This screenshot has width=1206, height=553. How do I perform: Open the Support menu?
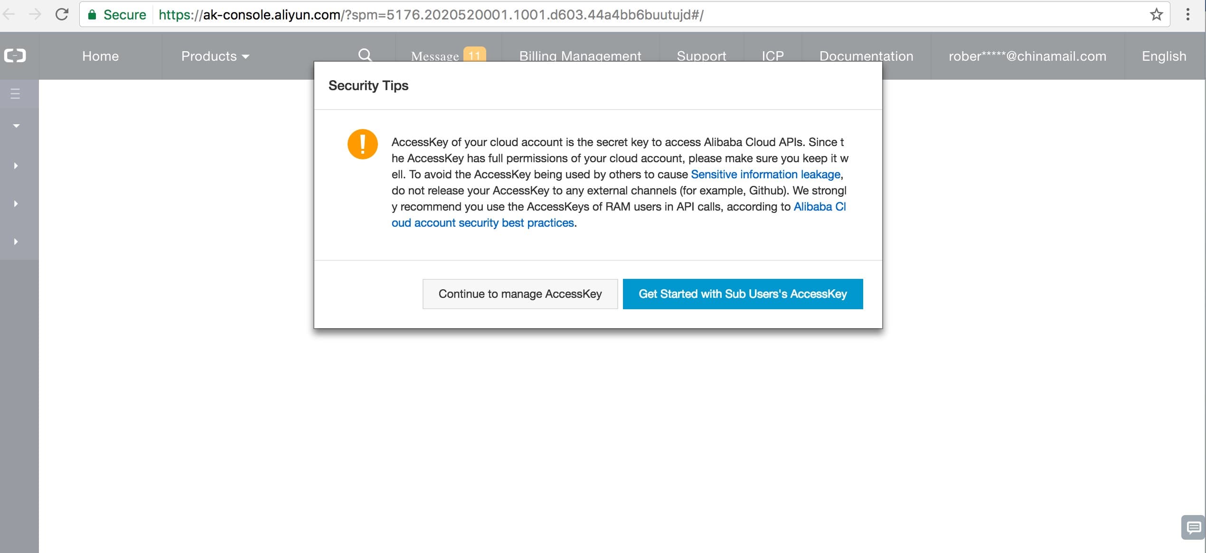(x=701, y=56)
